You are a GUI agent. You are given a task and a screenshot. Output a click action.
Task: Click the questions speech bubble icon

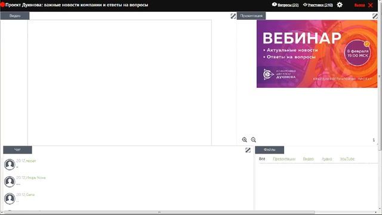[x=275, y=4]
